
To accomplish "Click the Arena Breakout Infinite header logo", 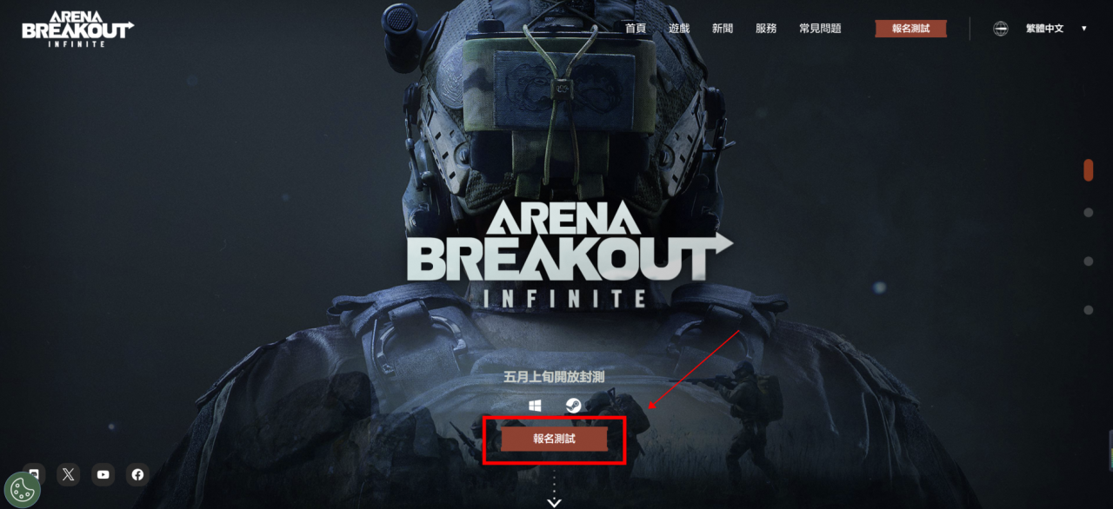I will 77,29.
